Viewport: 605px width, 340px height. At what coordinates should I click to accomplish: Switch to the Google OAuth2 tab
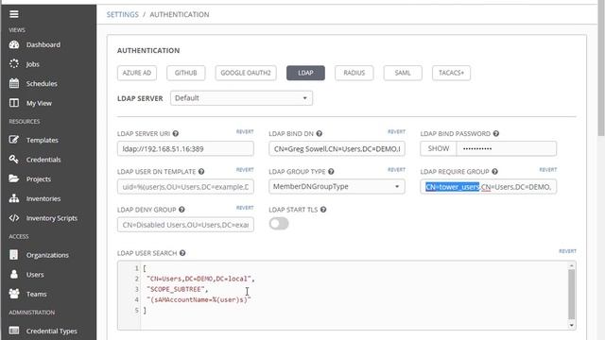246,73
